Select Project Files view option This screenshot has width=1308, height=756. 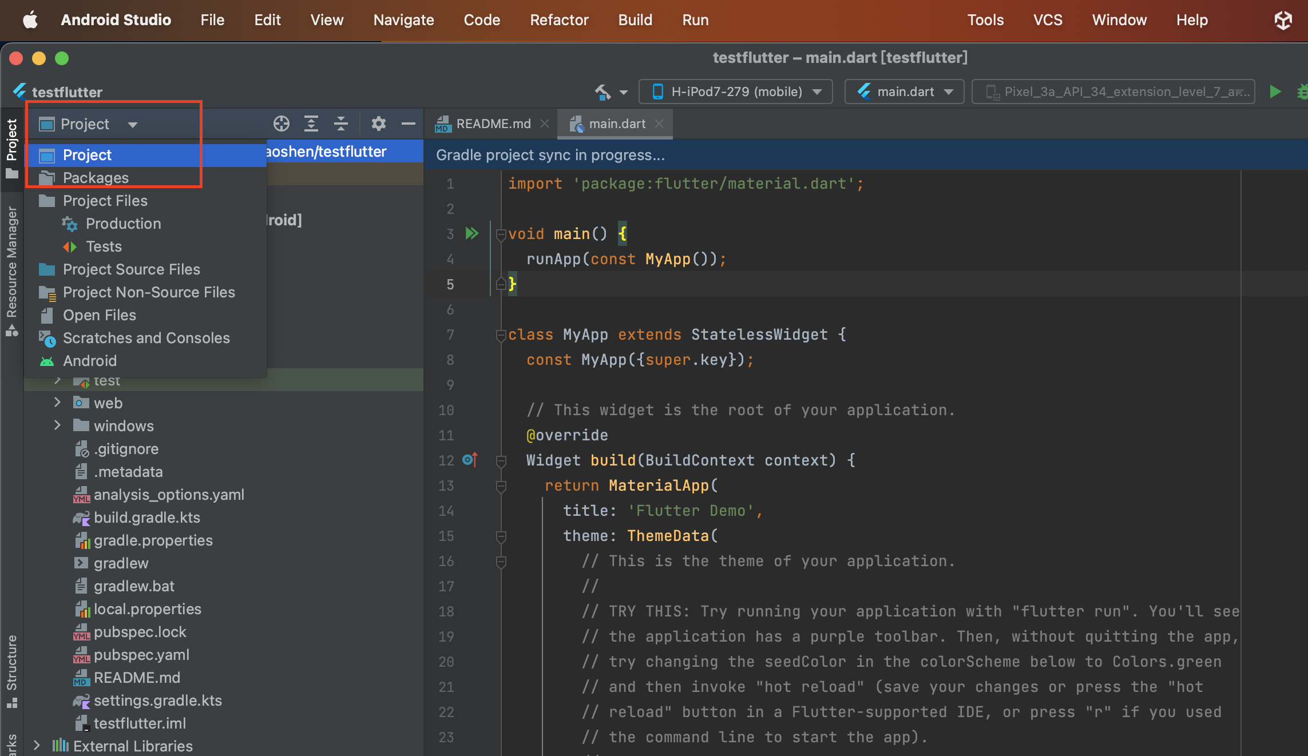146,201
